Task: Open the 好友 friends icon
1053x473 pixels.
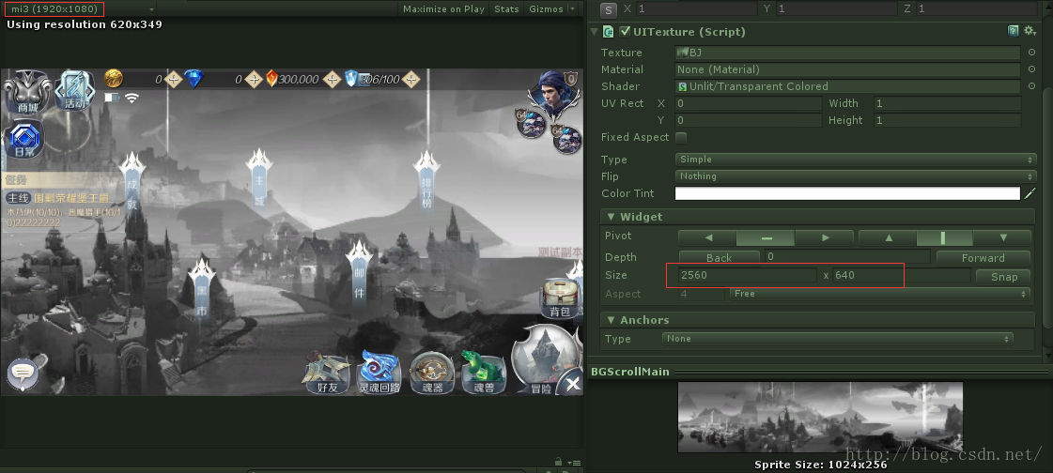Action: tap(326, 373)
